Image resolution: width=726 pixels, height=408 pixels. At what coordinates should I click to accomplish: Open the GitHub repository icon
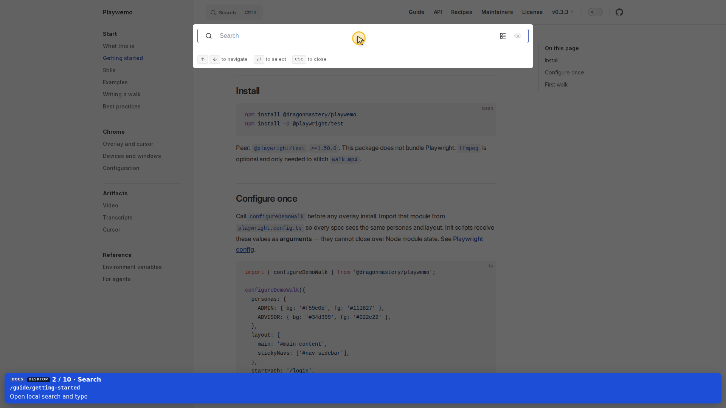coord(619,12)
